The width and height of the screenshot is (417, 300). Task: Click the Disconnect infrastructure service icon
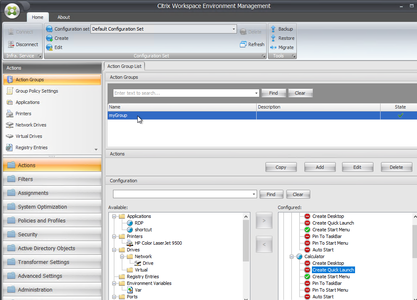click(11, 44)
